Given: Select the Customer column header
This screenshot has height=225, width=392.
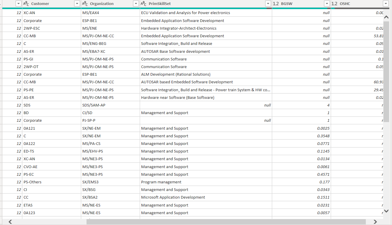Looking at the screenshot, I should (x=52, y=4).
